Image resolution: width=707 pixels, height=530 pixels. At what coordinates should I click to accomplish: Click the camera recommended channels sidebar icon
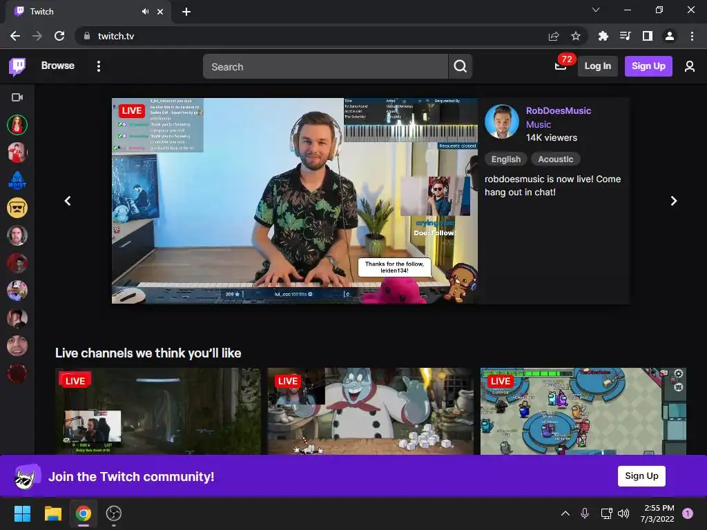[x=17, y=97]
